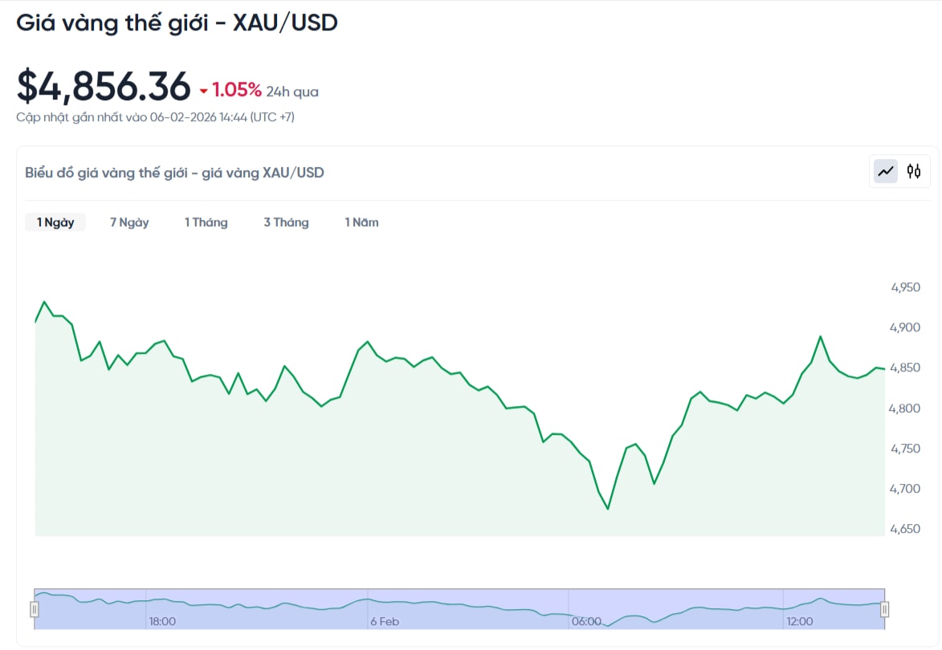942x650 pixels.
Task: Click the 4,950 price axis label
Action: pos(907,286)
